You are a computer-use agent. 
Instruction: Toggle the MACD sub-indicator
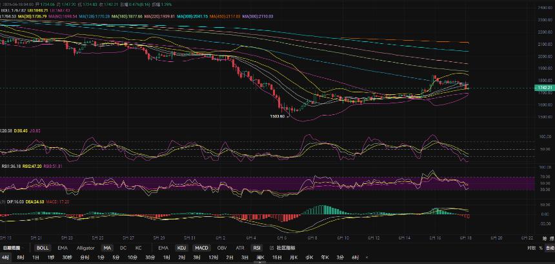pyautogui.click(x=202, y=248)
